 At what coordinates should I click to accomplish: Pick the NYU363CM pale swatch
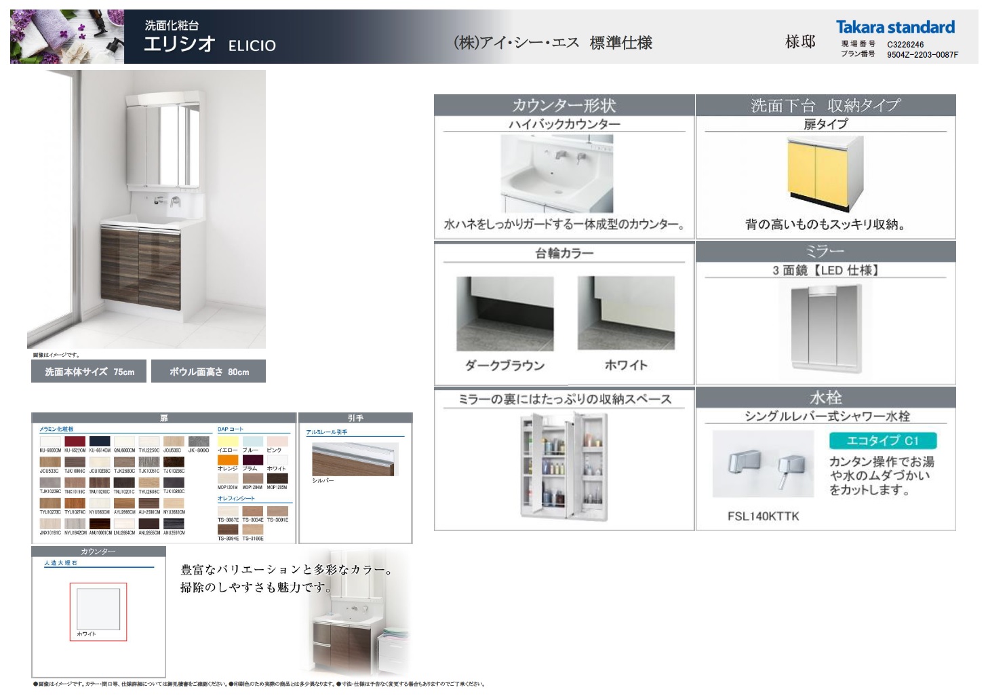pos(100,503)
